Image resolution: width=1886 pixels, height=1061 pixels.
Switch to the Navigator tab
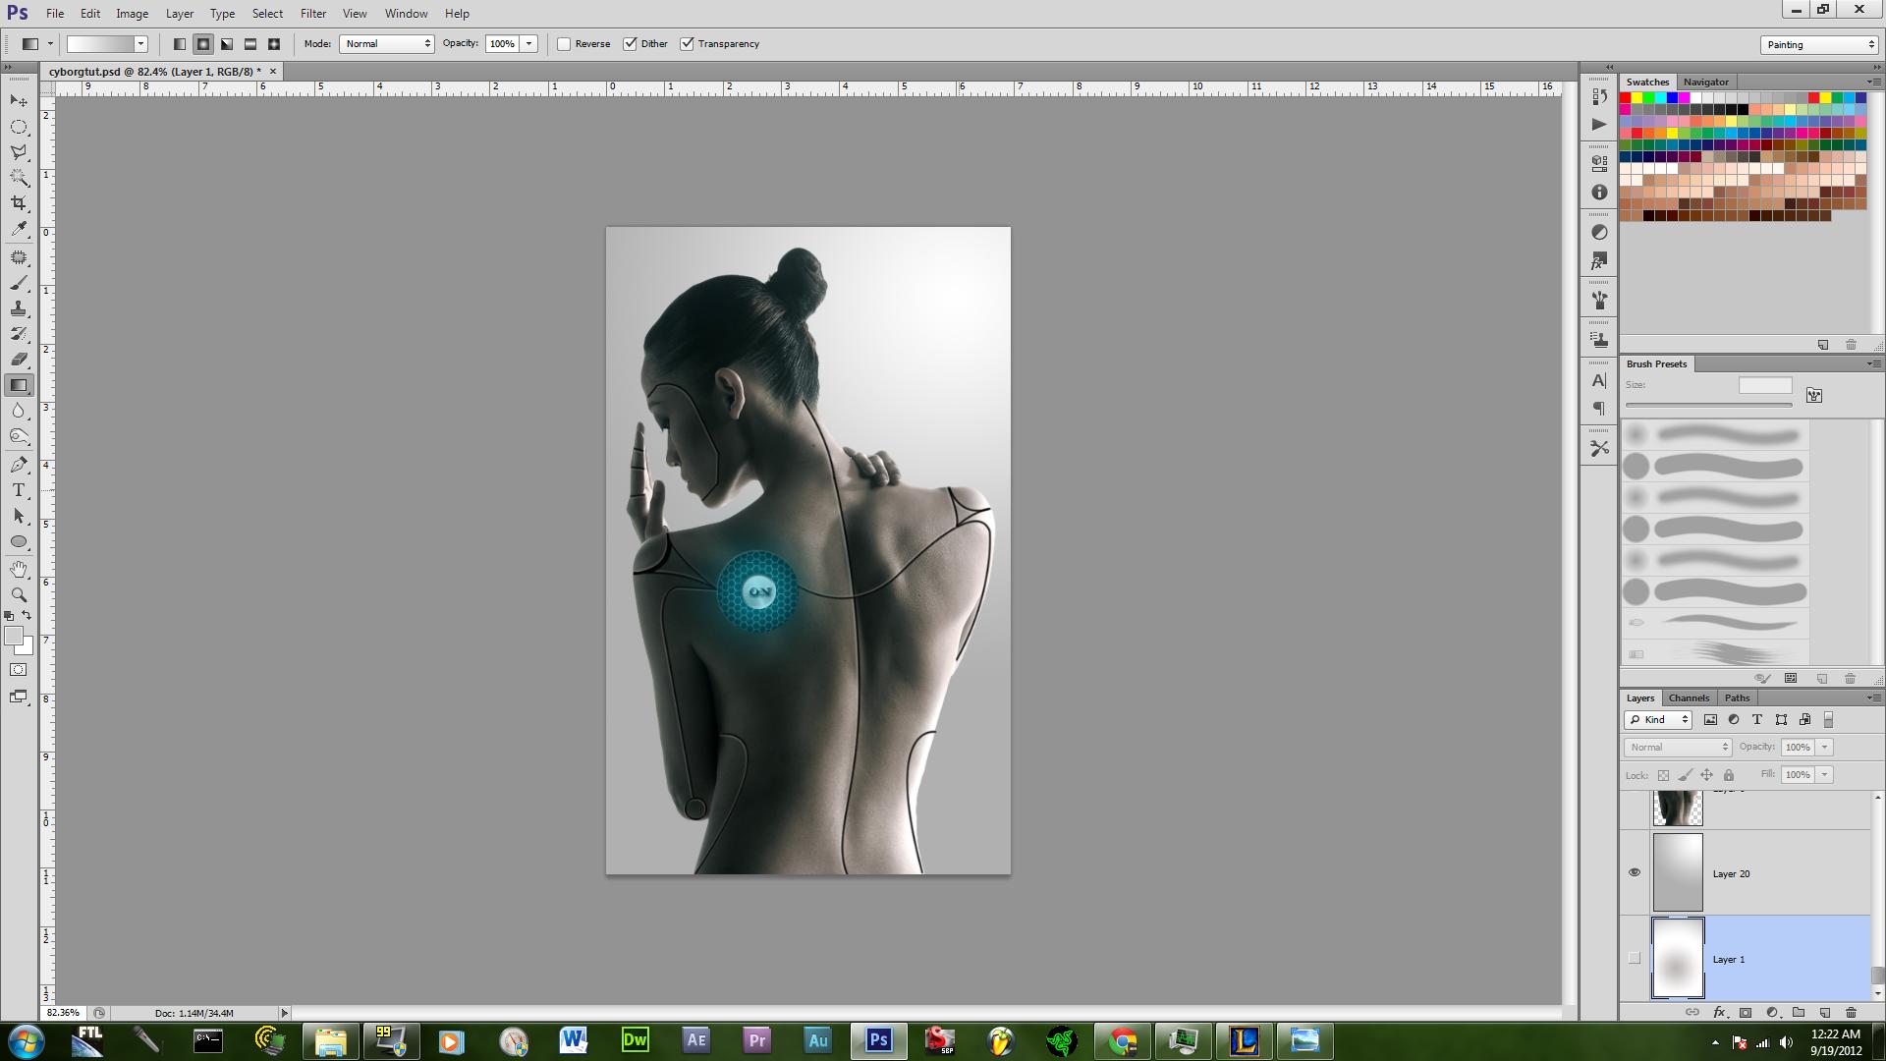1705,83
